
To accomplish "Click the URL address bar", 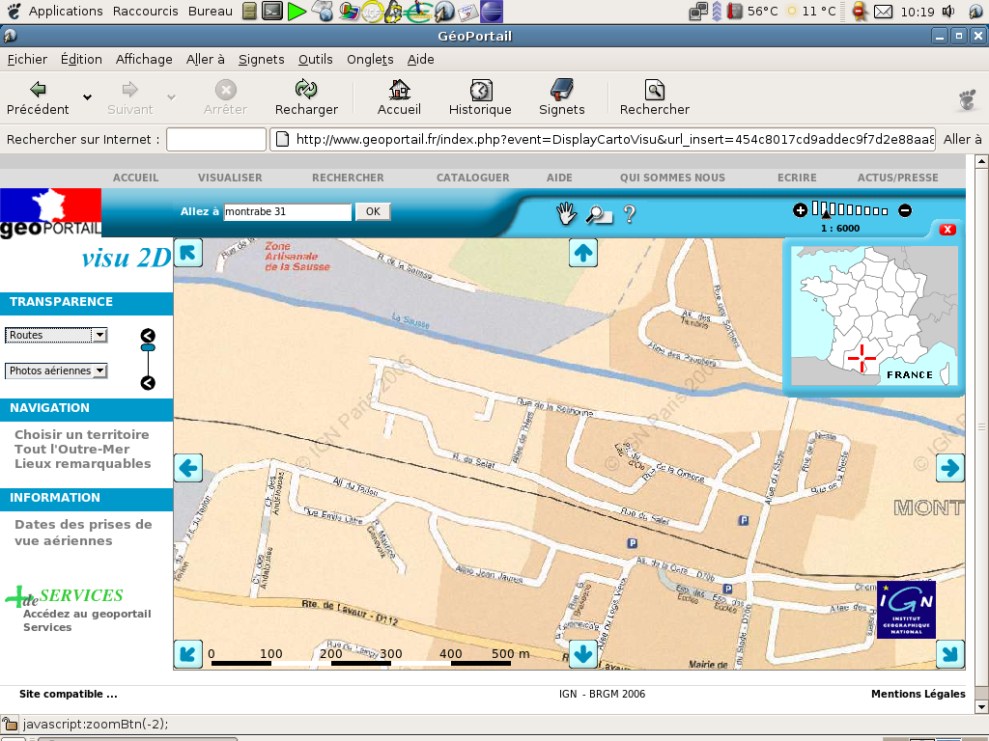I will (603, 139).
